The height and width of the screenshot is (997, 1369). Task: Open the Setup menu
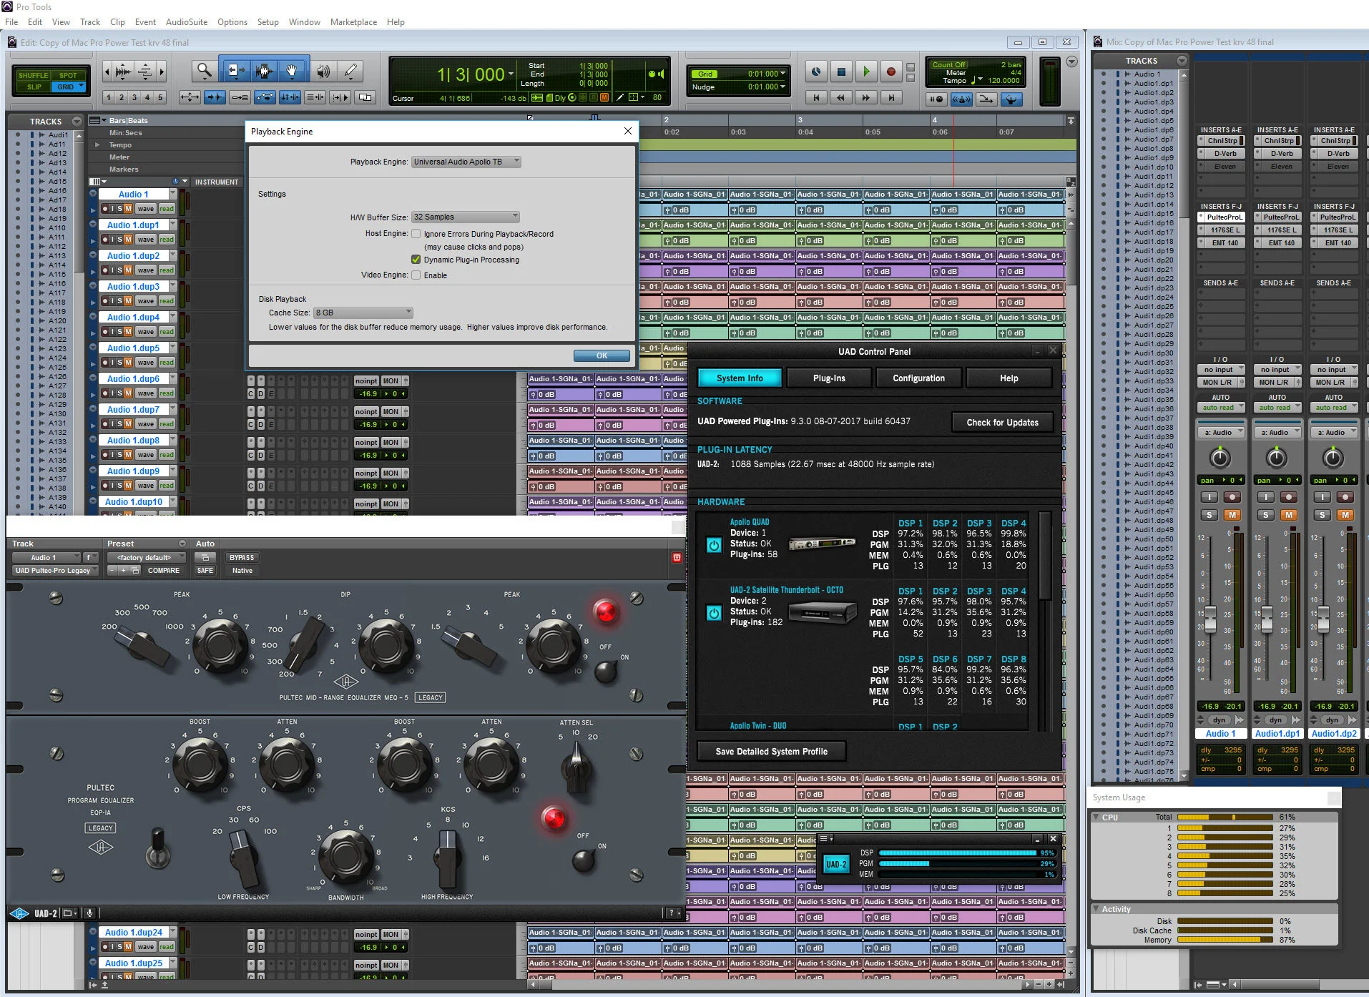click(268, 22)
